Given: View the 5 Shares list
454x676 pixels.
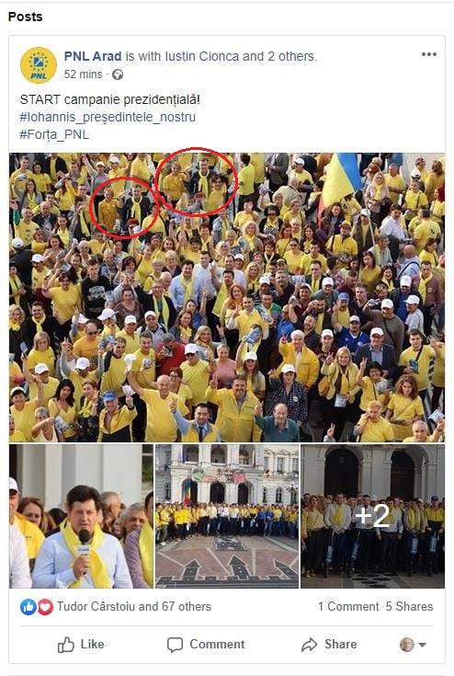Looking at the screenshot, I should coord(409,607).
